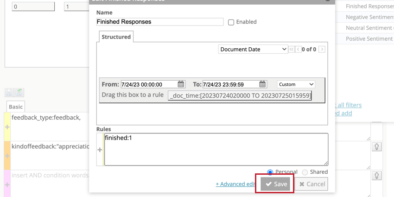Click the lightbulb icon on the kindoffeedback row

[377, 147]
